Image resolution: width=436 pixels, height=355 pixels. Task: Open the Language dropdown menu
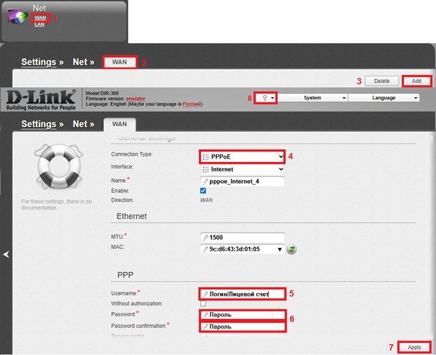384,98
